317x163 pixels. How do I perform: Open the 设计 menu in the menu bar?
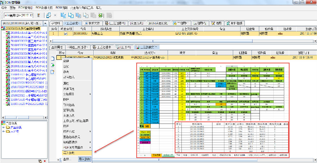(x=4, y=7)
